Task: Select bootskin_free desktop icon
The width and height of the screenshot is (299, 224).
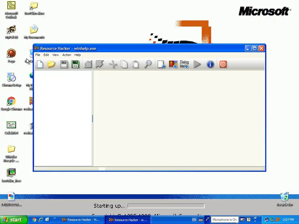Action: (x=11, y=175)
